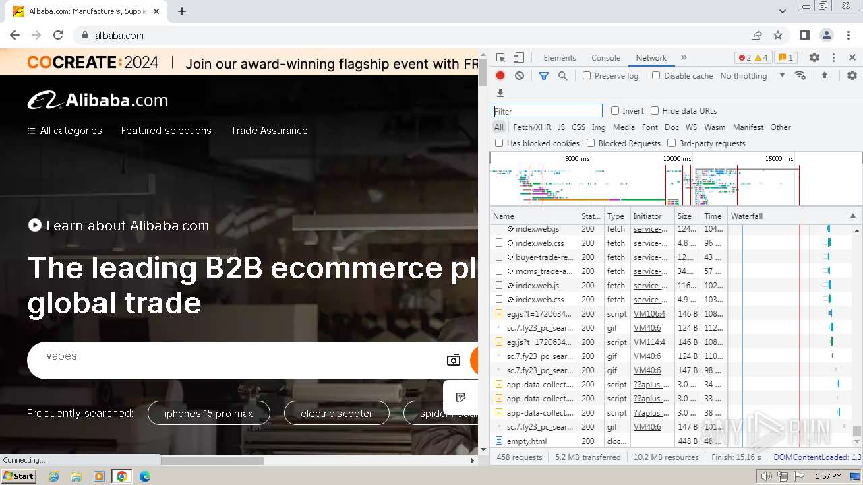Click the network Filter text field

click(547, 111)
